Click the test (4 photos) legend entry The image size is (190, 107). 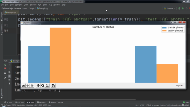(172, 31)
